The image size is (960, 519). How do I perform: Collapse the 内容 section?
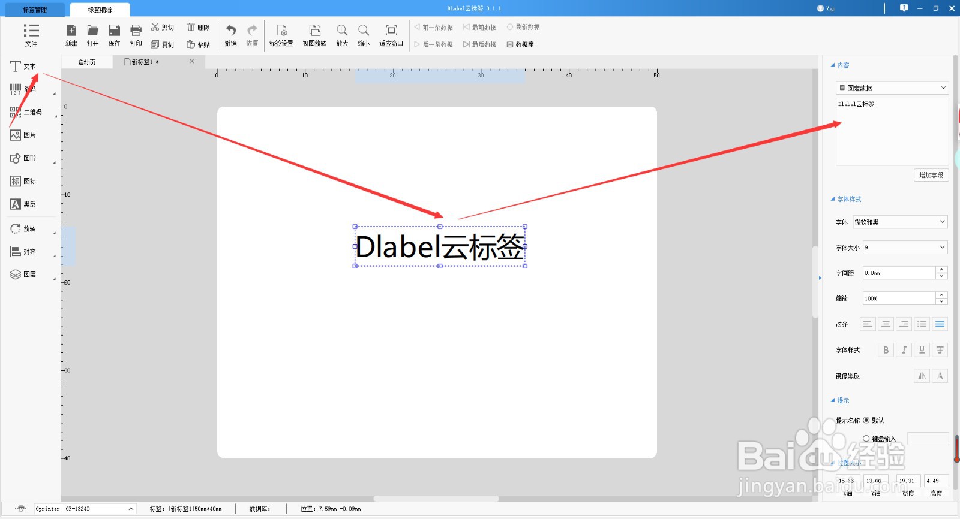[833, 65]
